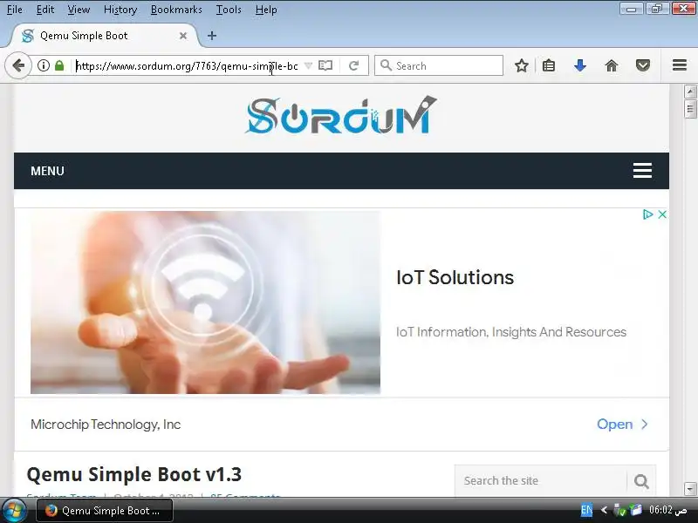
Task: Click Microchip Technology, Inc advertiser name
Action: pyautogui.click(x=106, y=425)
